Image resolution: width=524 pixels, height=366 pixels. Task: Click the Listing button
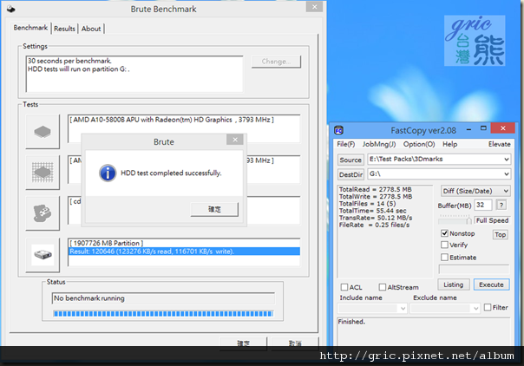(x=454, y=284)
